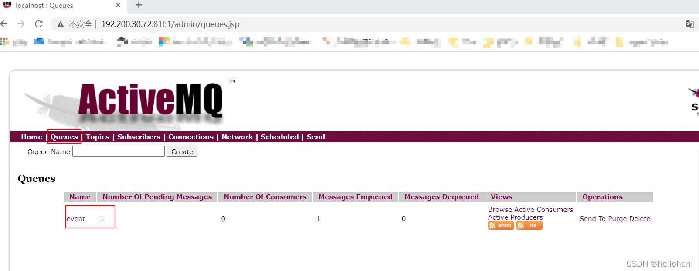The image size is (699, 271).
Task: Click the Operations column header
Action: [615, 197]
